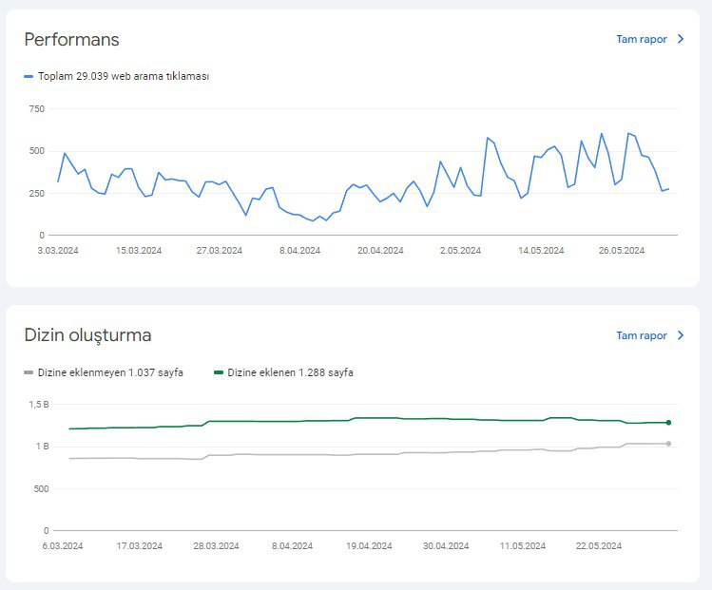
Task: Click the 750 y-axis value on Performans chart
Action: click(x=37, y=109)
